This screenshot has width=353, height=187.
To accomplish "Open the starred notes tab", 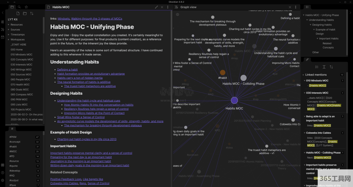I will (x=26, y=7).
